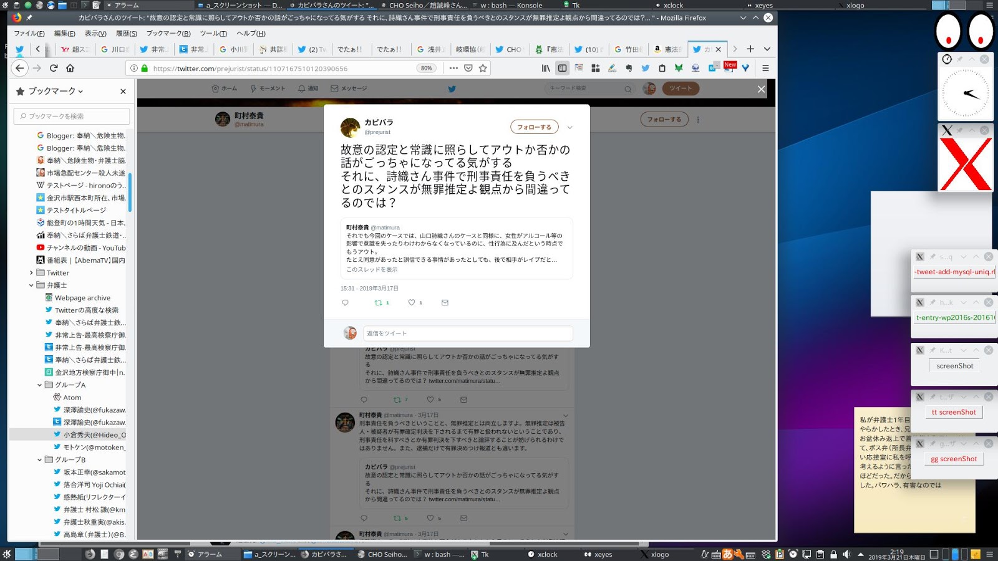Click フォローする button in tweet dialog

point(534,127)
